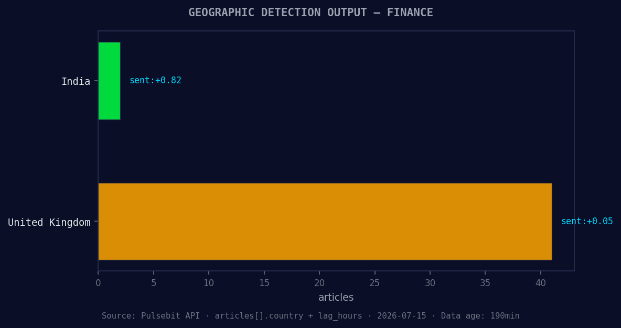Click the orange United Kingdom bar
Viewport: 621px width, 328px height.
pyautogui.click(x=325, y=222)
